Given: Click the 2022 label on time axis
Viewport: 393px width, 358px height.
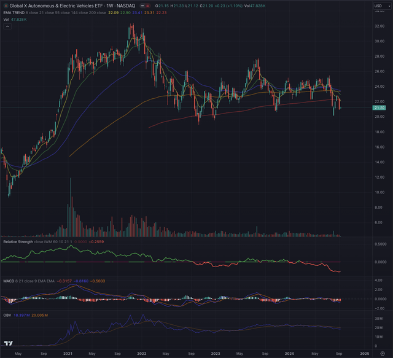Looking at the screenshot, I should coord(142,354).
